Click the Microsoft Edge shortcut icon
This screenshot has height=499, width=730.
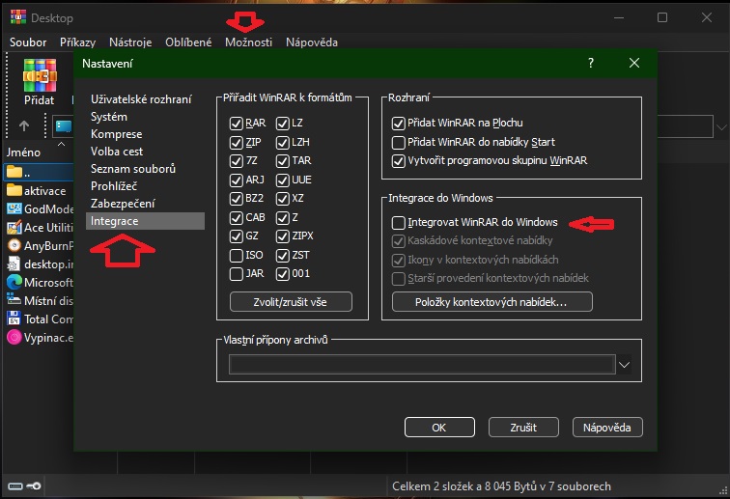14,282
